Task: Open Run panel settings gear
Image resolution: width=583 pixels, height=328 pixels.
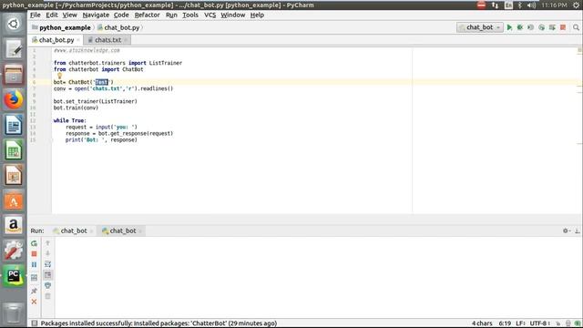Action: pyautogui.click(x=566, y=231)
